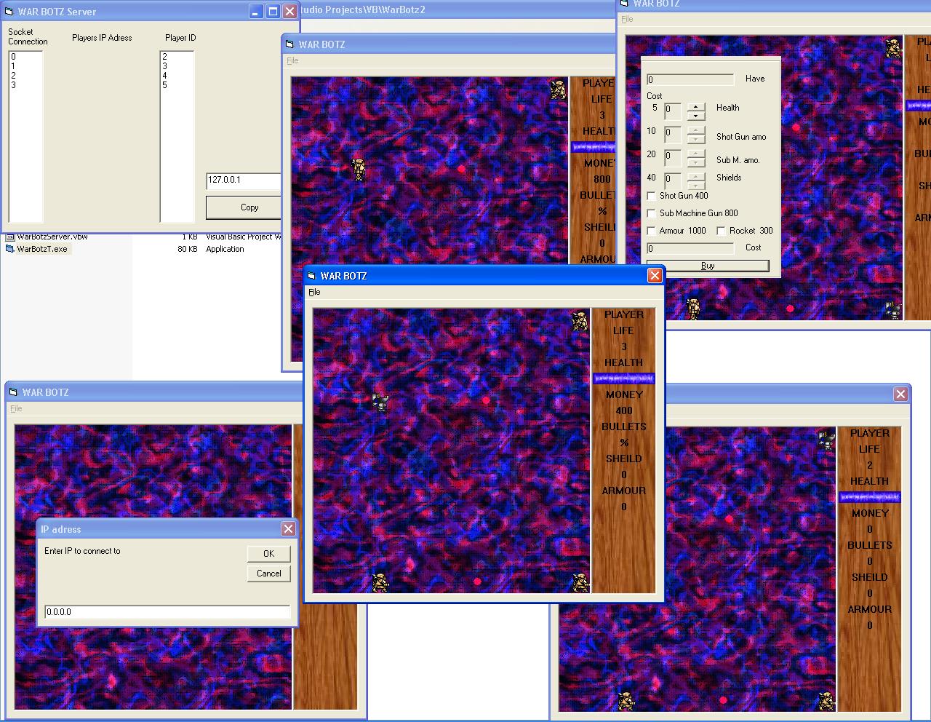Viewport: 931px width, 722px height.
Task: Click the soldier sprite at the front game window's top-right corner
Action: click(x=580, y=321)
